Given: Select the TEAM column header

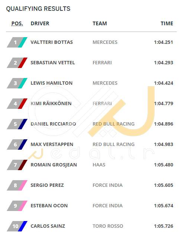Looking at the screenshot, I should coord(100,23).
